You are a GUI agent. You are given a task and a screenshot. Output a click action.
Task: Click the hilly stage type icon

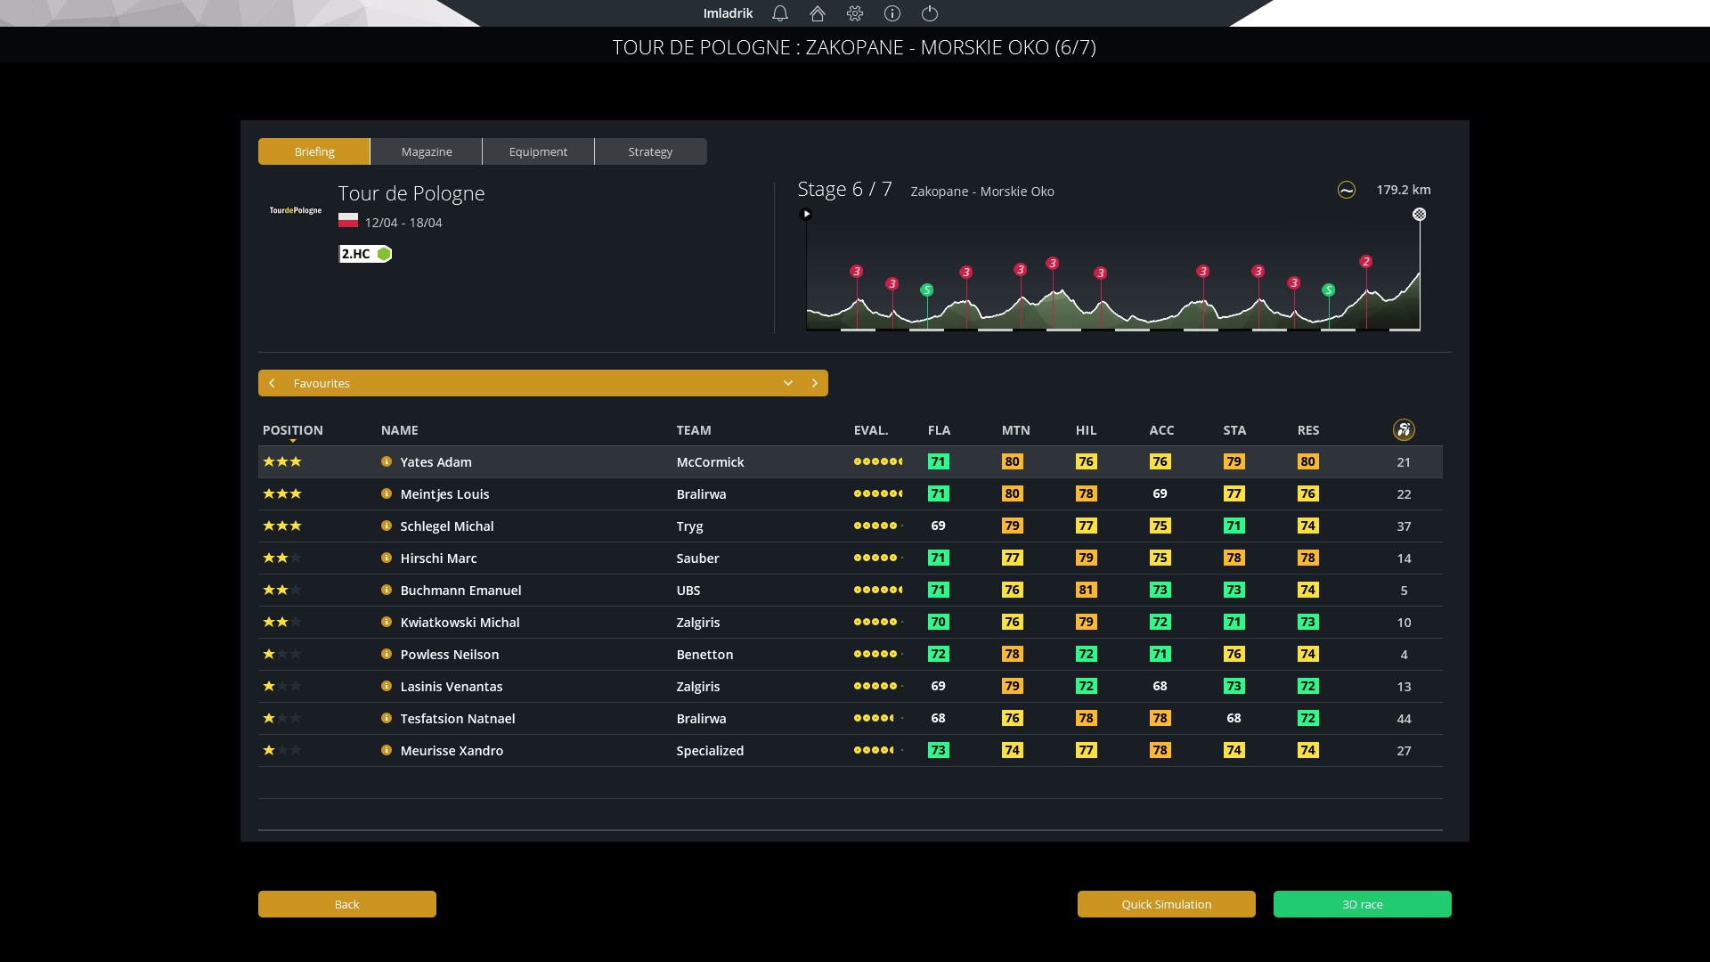pyautogui.click(x=1347, y=190)
